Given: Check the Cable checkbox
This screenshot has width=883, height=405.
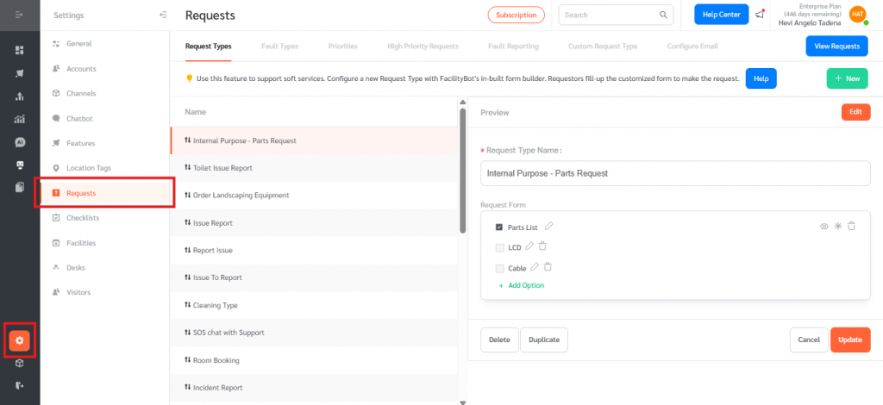Looking at the screenshot, I should pyautogui.click(x=499, y=268).
